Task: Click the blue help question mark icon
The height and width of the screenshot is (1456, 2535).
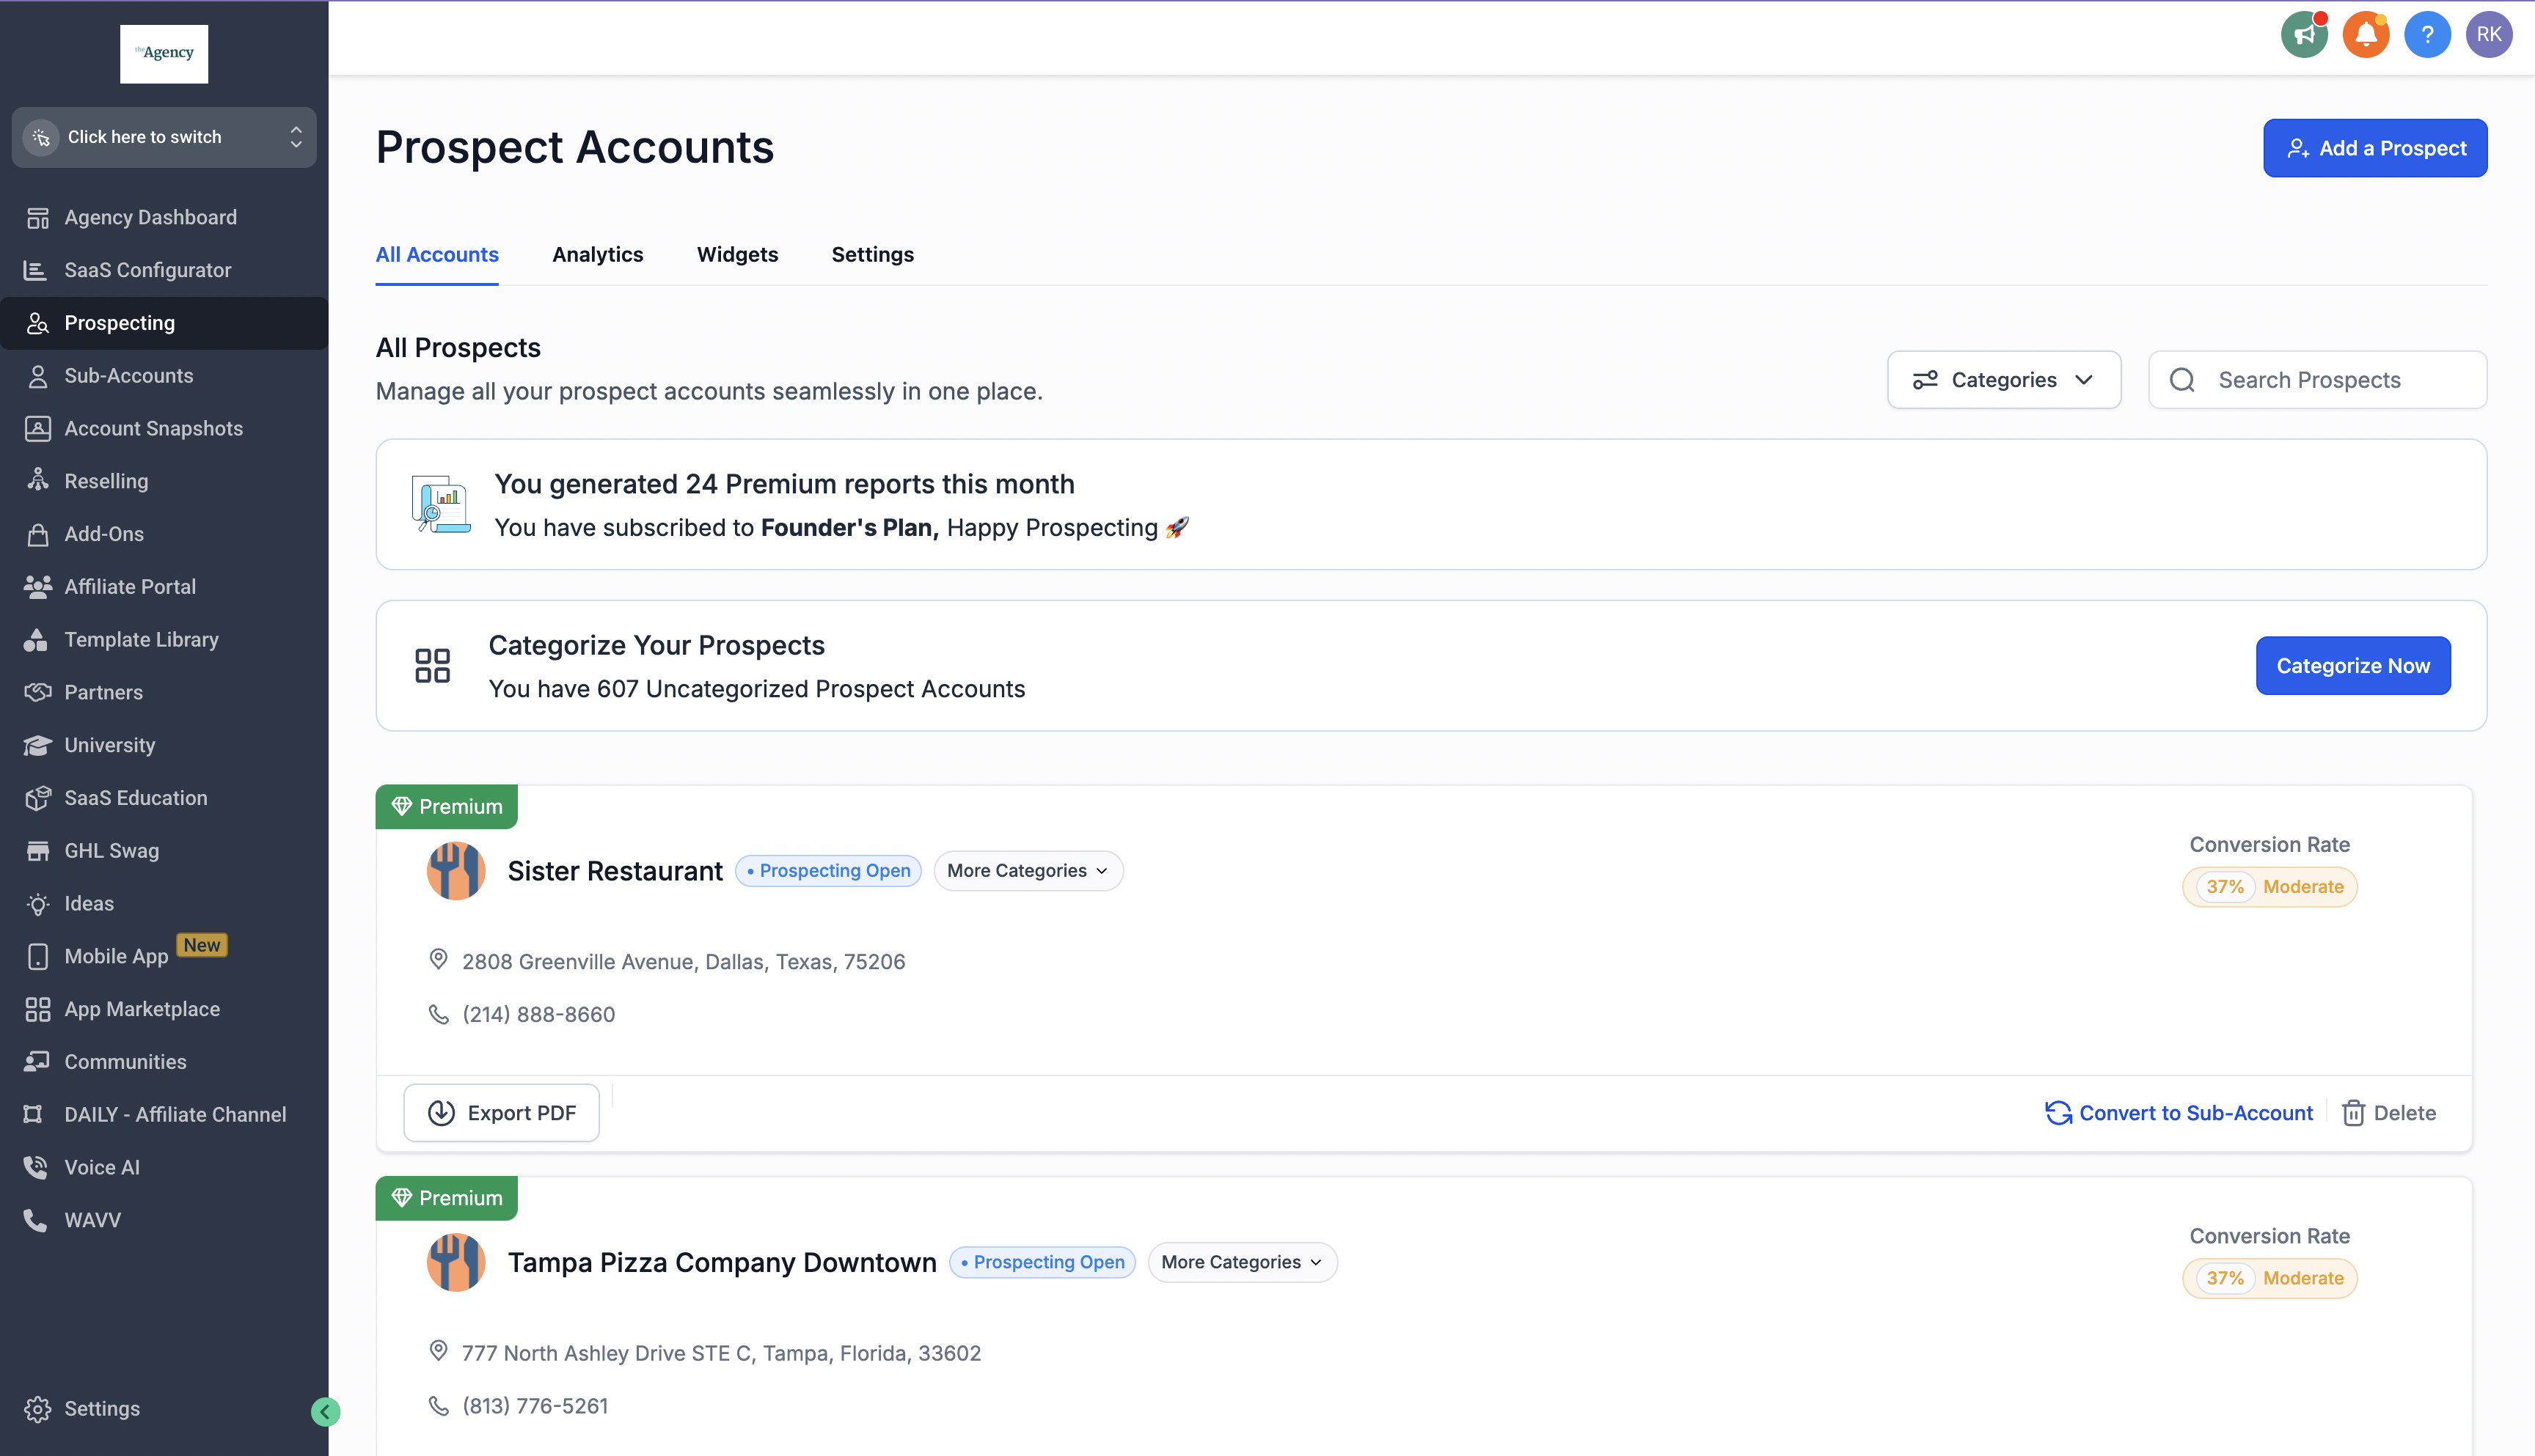Action: 2427,35
